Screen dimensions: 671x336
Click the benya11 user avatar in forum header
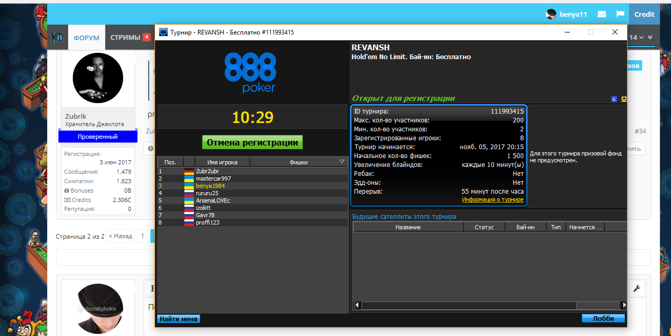[x=551, y=15]
